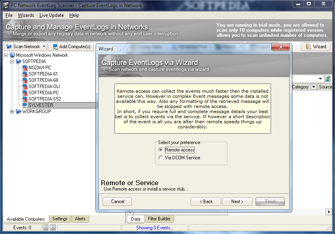Screen dimensions: 335x234
Task: Click the Category column header
Action: click(300, 87)
